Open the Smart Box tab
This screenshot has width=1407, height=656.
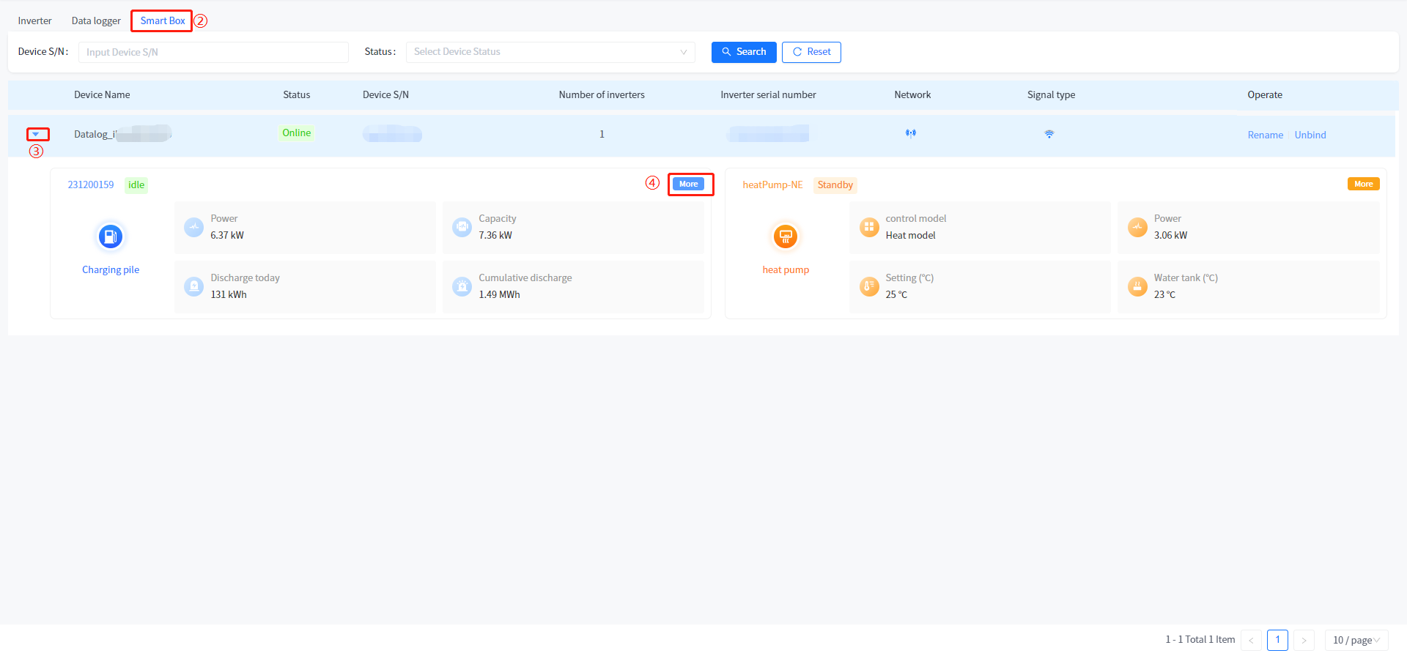pos(163,20)
